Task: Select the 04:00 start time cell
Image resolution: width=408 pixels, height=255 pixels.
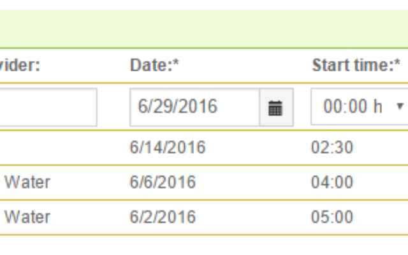Action: point(332,182)
